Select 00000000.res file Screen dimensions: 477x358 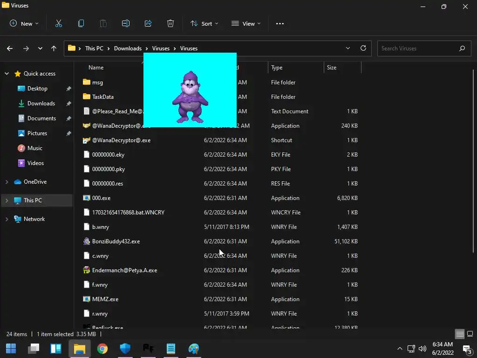pos(108,184)
